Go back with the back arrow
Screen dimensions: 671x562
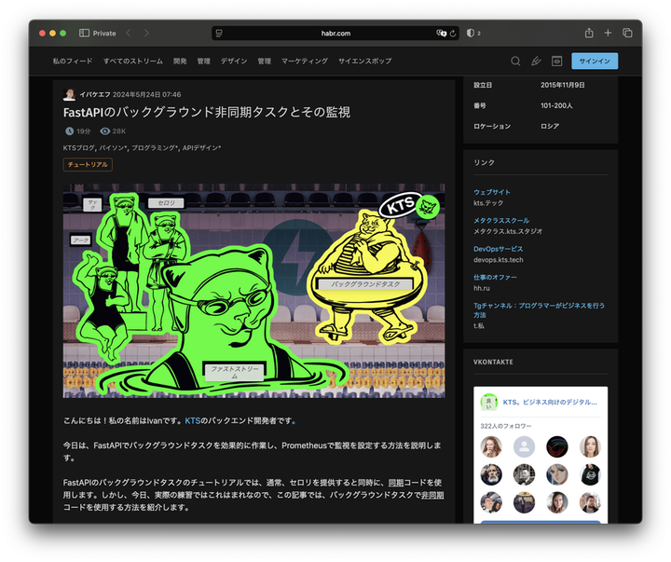click(x=129, y=33)
